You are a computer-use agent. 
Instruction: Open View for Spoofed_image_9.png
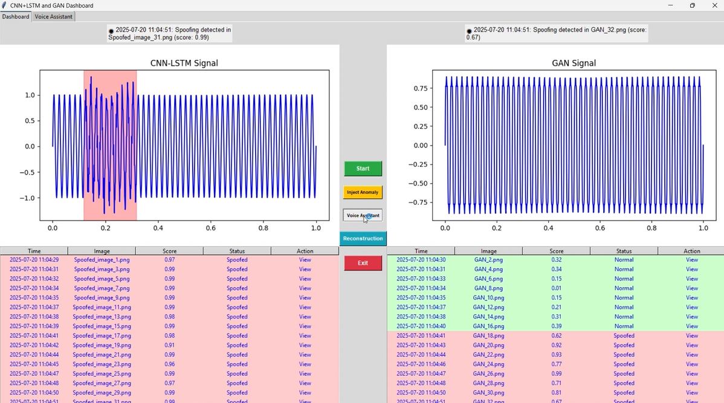305,298
